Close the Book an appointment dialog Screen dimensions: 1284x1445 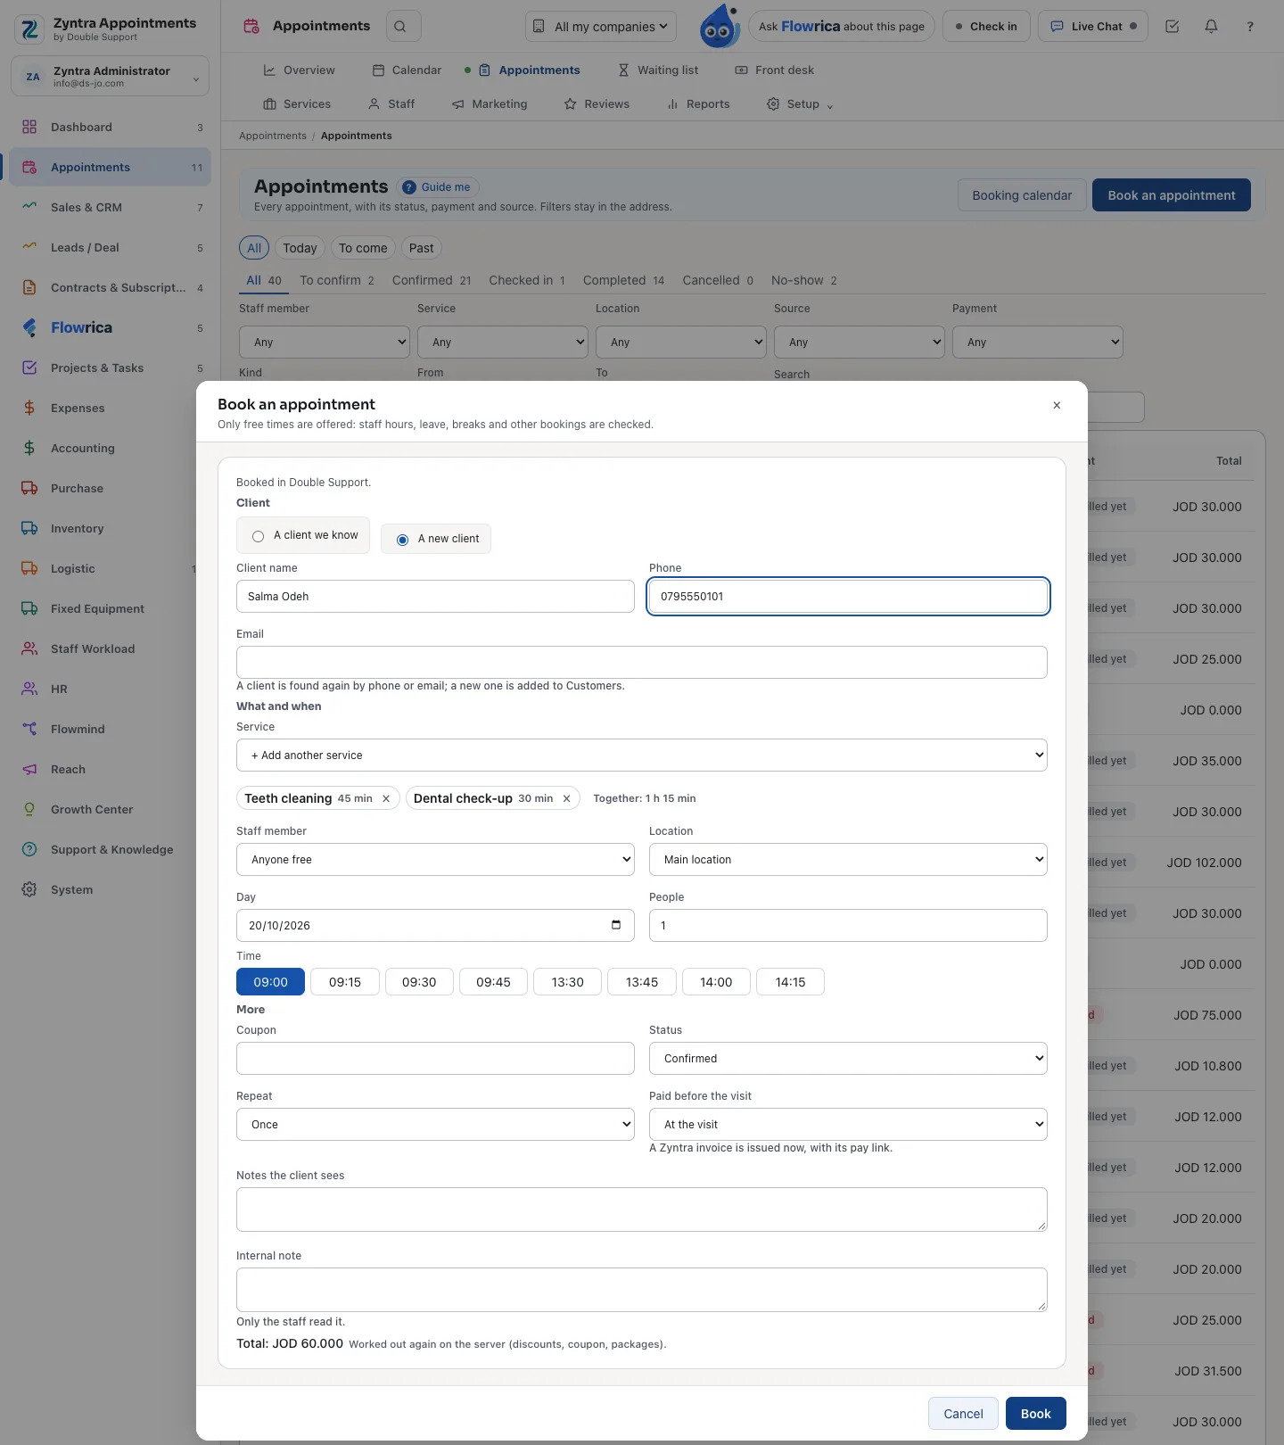click(x=1057, y=405)
